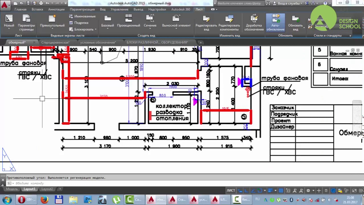This screenshot has height=205, width=364.
Task: Switch to the Модель tab
Action: coord(12,189)
